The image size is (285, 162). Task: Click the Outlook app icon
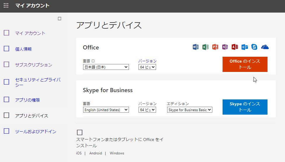[x=245, y=47]
